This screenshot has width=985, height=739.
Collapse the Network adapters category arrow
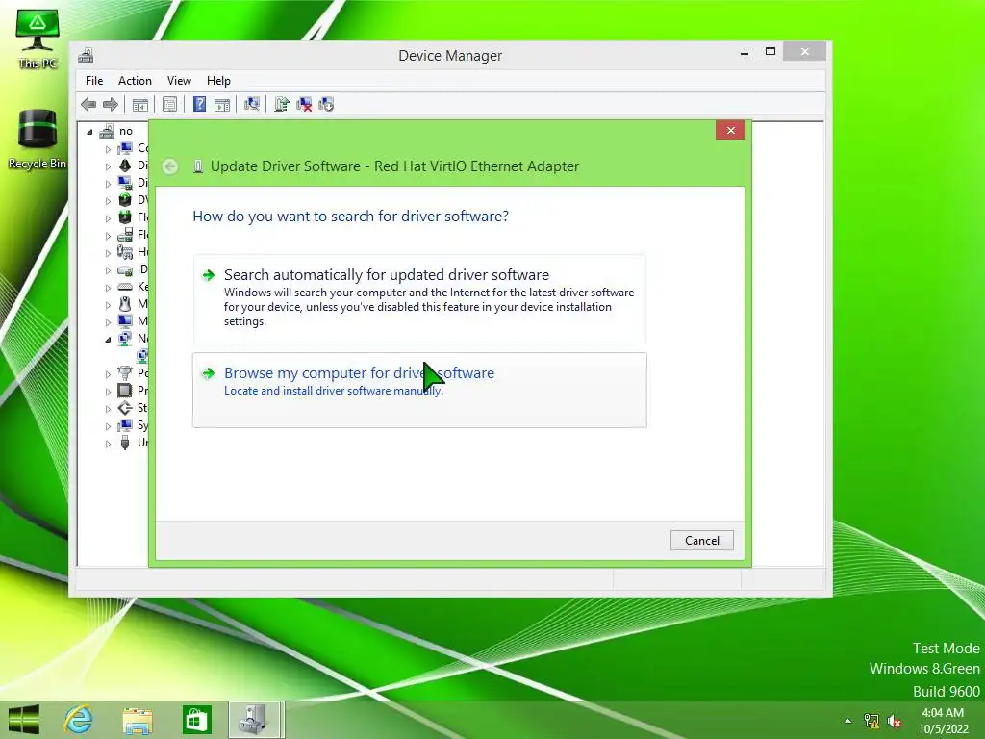[x=108, y=340]
